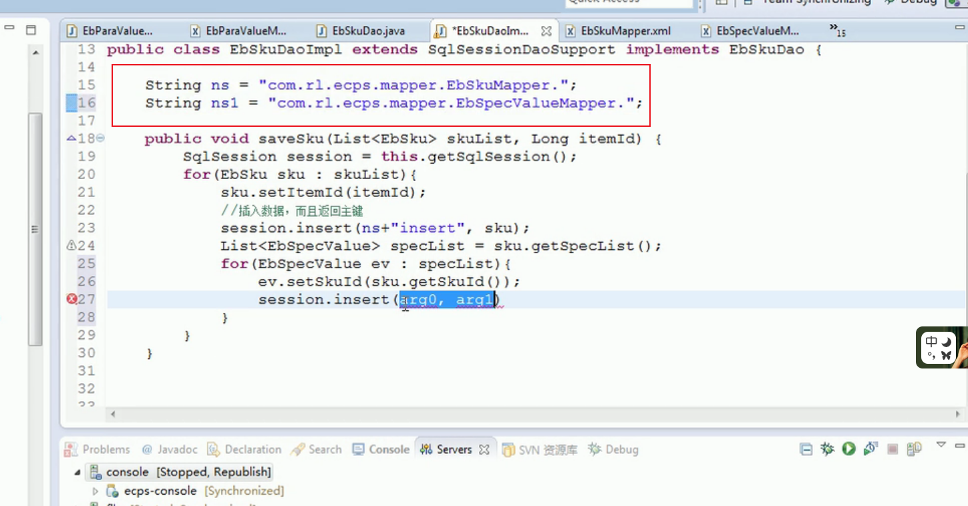
Task: Click the override marker on line 18
Action: pyautogui.click(x=71, y=138)
